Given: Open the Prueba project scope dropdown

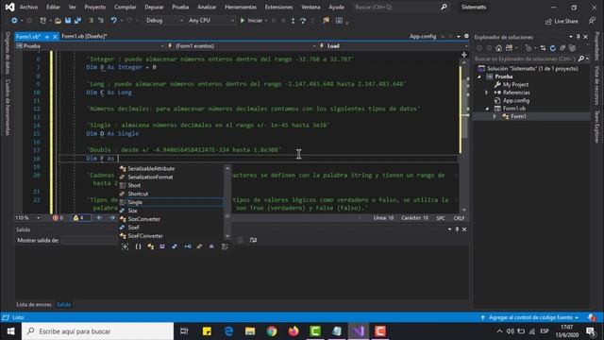Looking at the screenshot, I should [91, 46].
